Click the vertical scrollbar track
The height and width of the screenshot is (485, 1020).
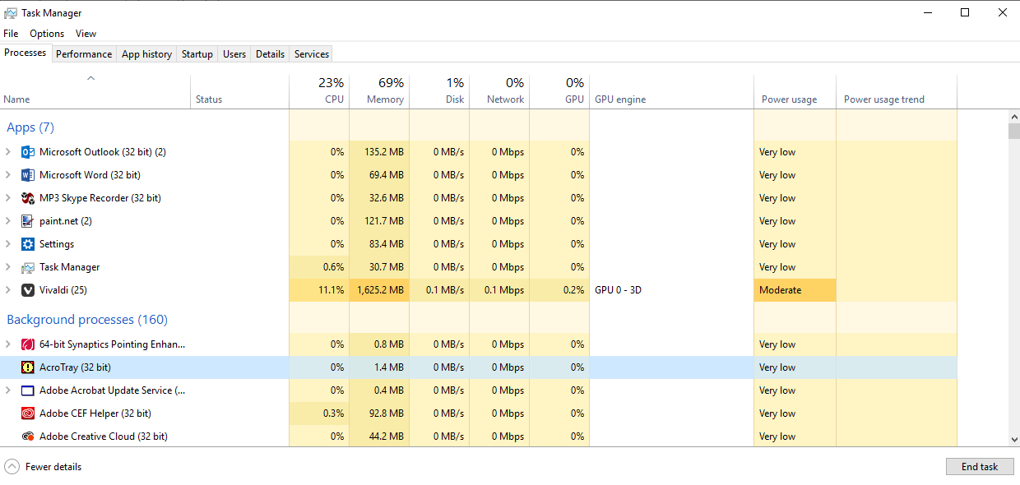click(x=1013, y=288)
